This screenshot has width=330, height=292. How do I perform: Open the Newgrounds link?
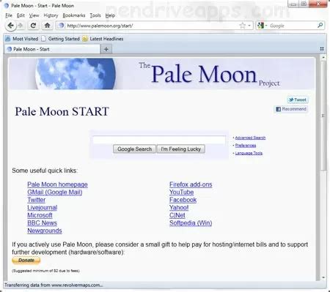tap(45, 231)
